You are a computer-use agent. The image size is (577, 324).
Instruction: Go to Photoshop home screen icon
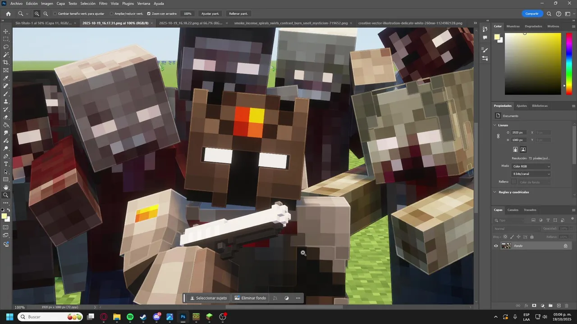[x=8, y=14]
